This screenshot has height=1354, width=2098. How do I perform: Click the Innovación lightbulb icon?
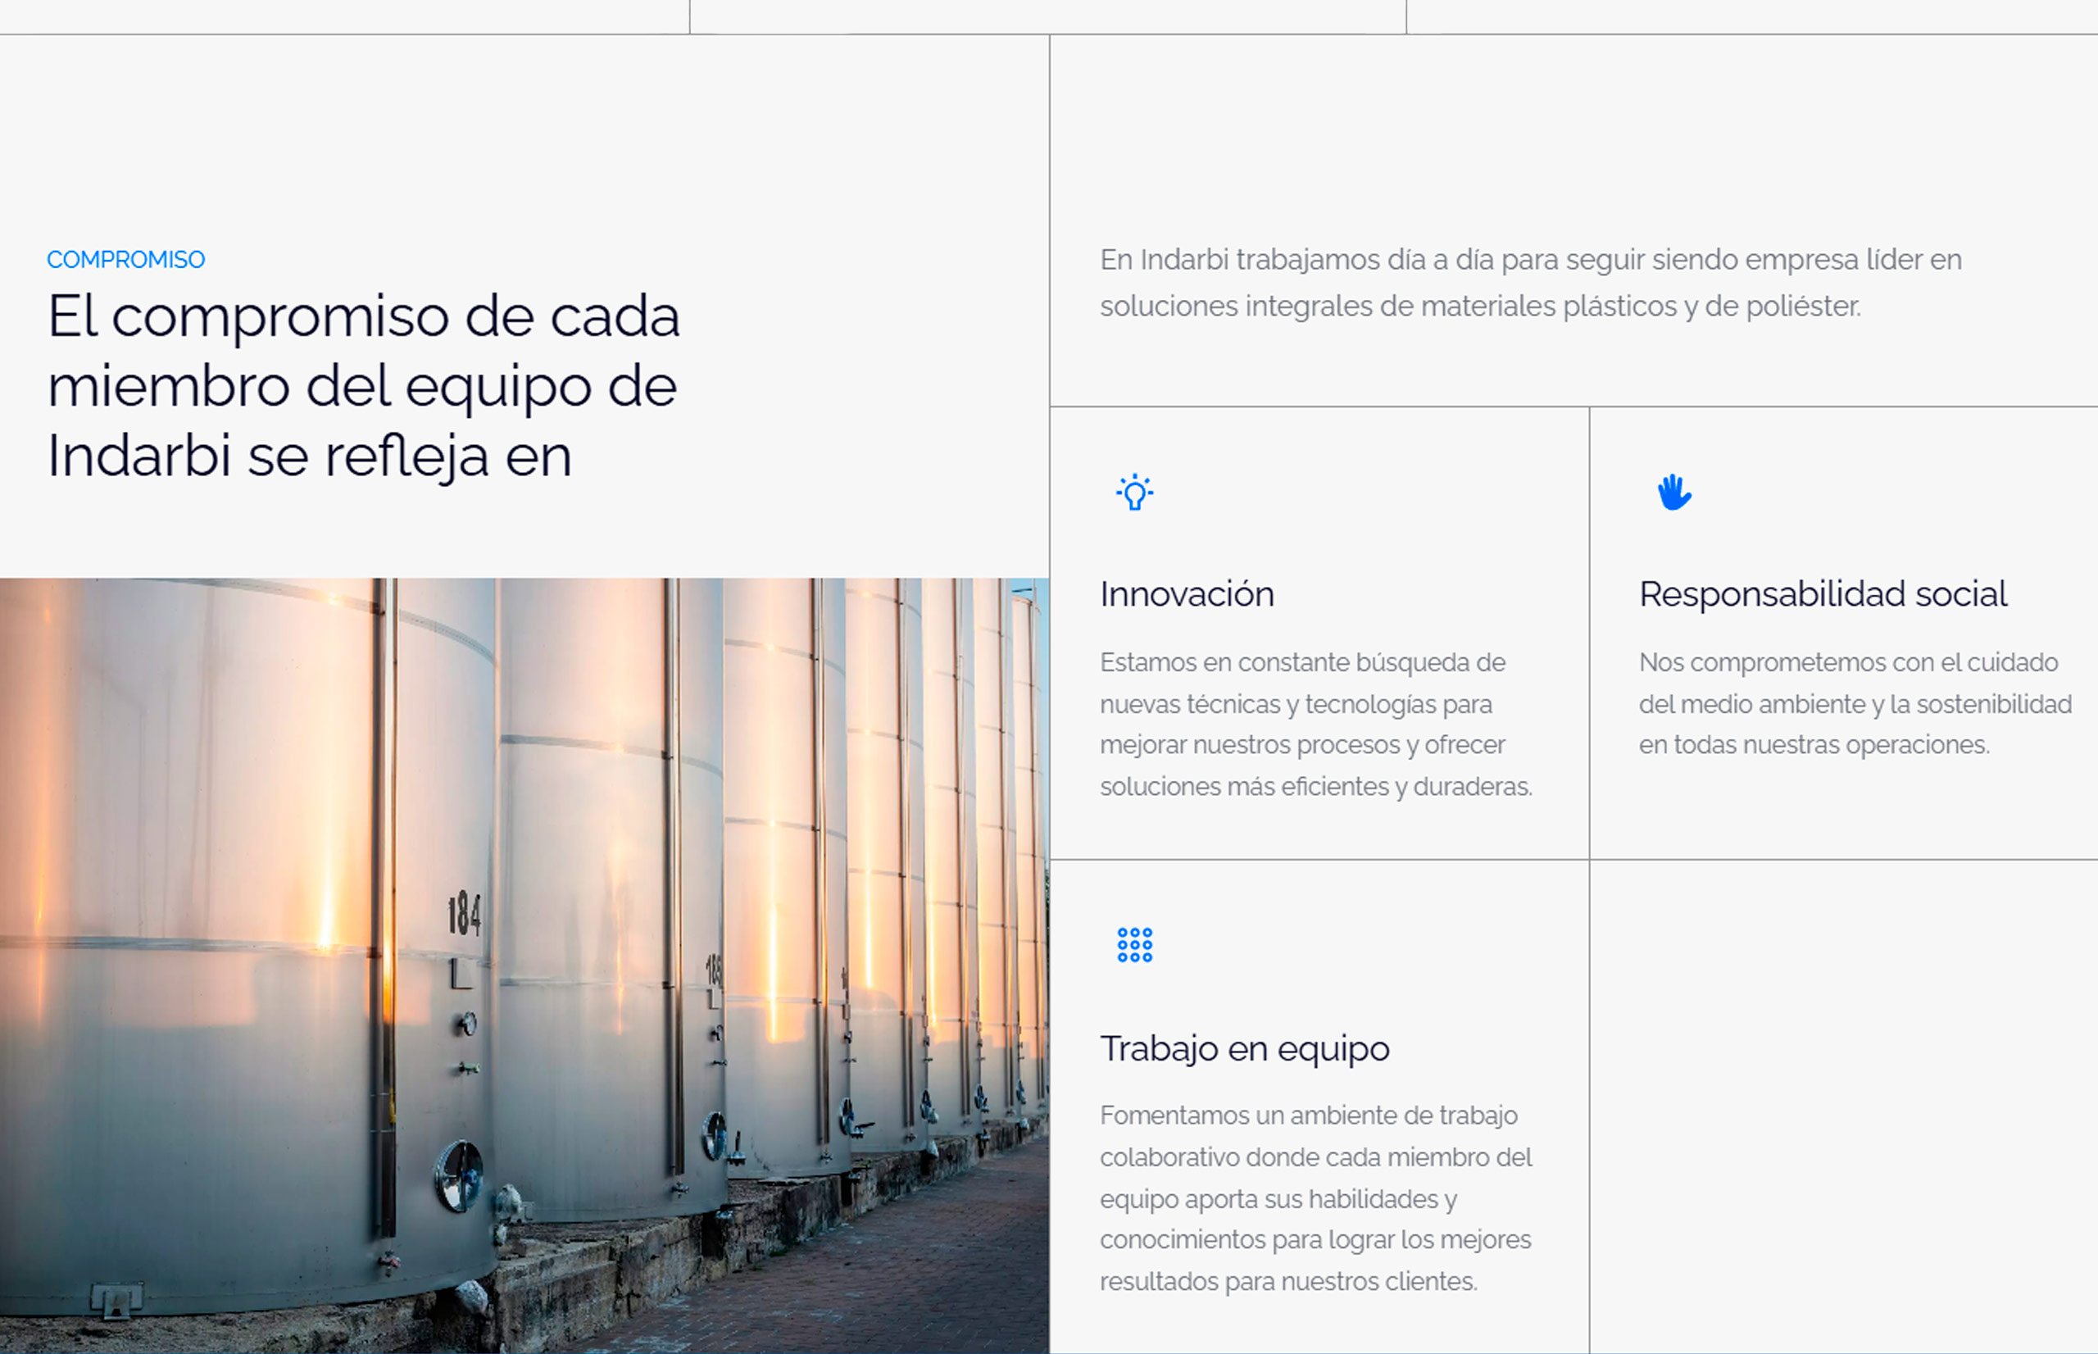tap(1135, 493)
